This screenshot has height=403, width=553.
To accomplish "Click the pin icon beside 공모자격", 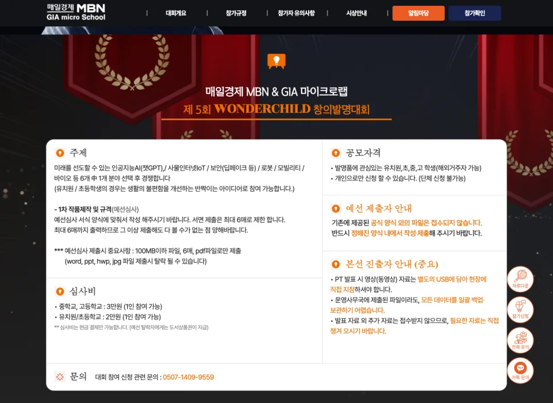I will (x=335, y=153).
